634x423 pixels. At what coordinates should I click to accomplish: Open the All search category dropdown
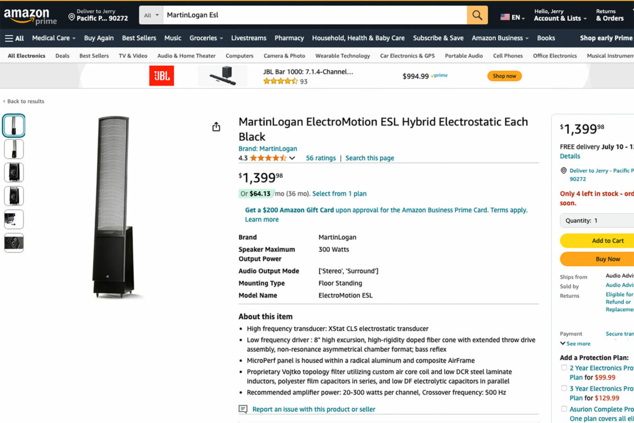tap(152, 15)
